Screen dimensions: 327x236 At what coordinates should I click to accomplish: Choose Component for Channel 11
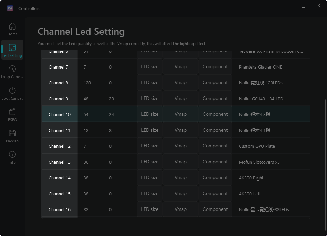click(x=215, y=130)
